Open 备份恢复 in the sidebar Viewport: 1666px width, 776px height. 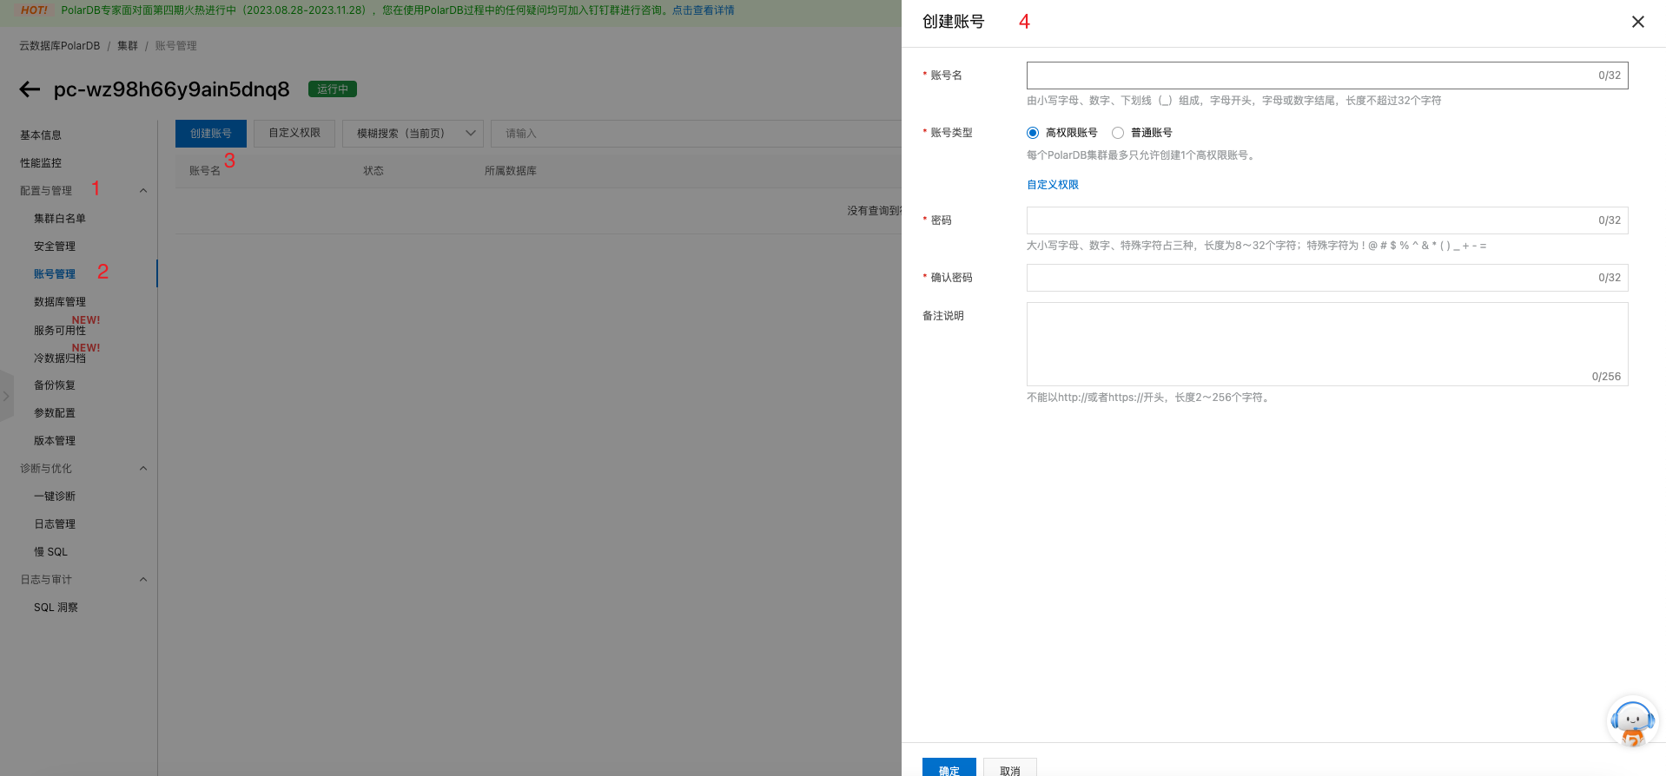[55, 385]
